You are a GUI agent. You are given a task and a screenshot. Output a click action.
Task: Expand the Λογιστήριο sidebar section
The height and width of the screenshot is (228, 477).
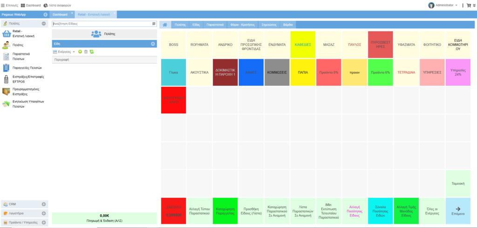[43, 213]
